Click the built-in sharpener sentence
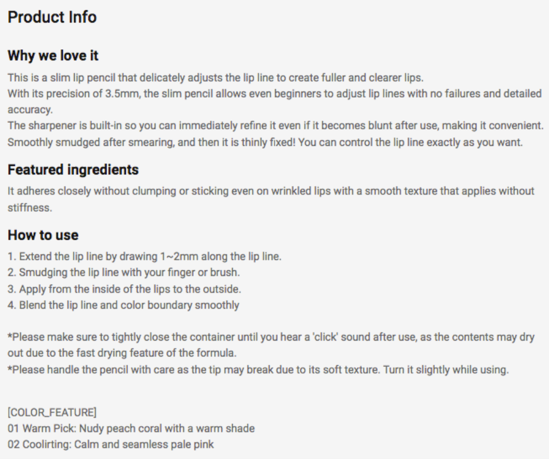 coord(276,126)
